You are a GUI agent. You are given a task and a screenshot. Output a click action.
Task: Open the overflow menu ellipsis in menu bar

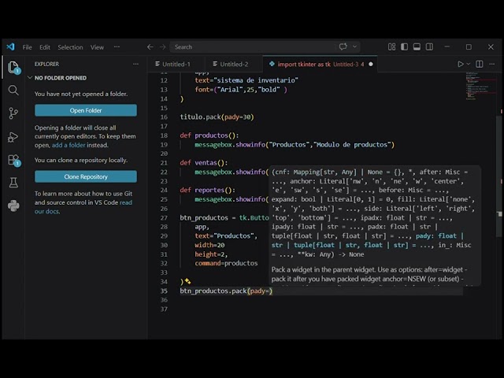(117, 47)
